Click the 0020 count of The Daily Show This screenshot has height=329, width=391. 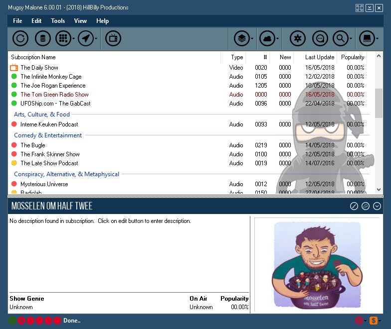coord(261,68)
